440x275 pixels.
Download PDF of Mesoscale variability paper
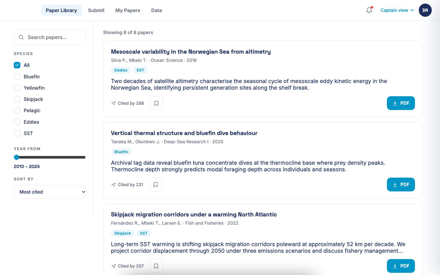tap(401, 103)
